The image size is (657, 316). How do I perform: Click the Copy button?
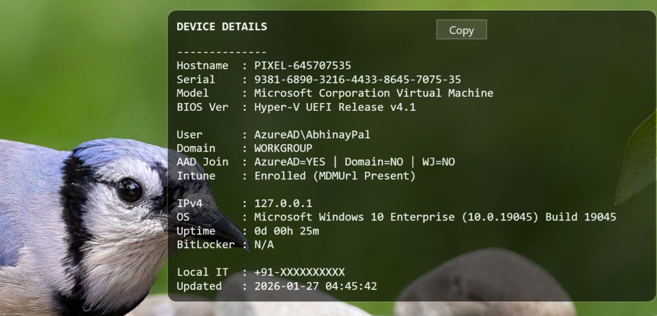[x=461, y=30]
